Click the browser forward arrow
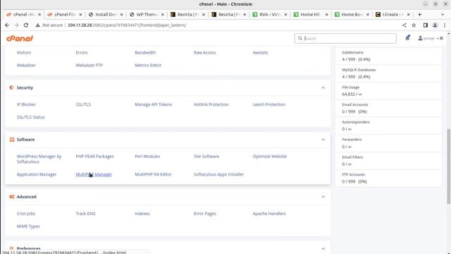Screen dimensions: 451x254 point(16,25)
